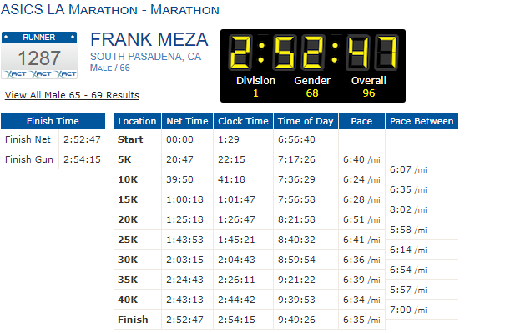Image resolution: width=505 pixels, height=333 pixels.
Task: Select the Pace Between column header
Action: coord(422,121)
